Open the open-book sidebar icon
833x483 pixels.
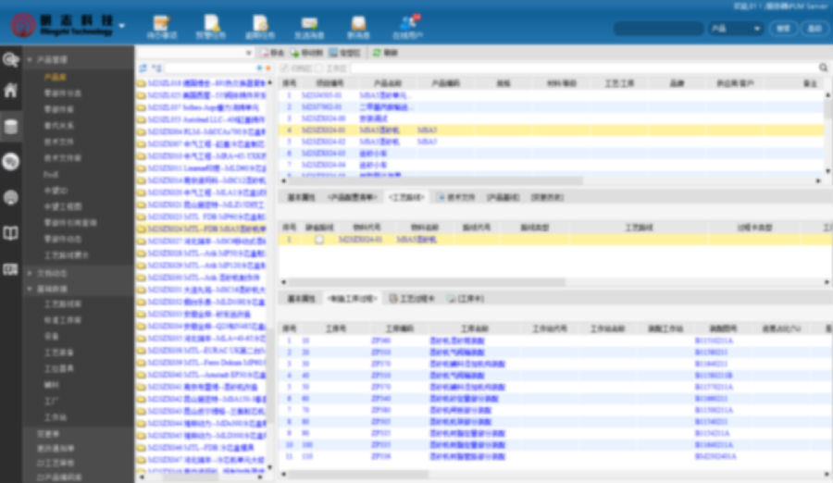pos(10,233)
